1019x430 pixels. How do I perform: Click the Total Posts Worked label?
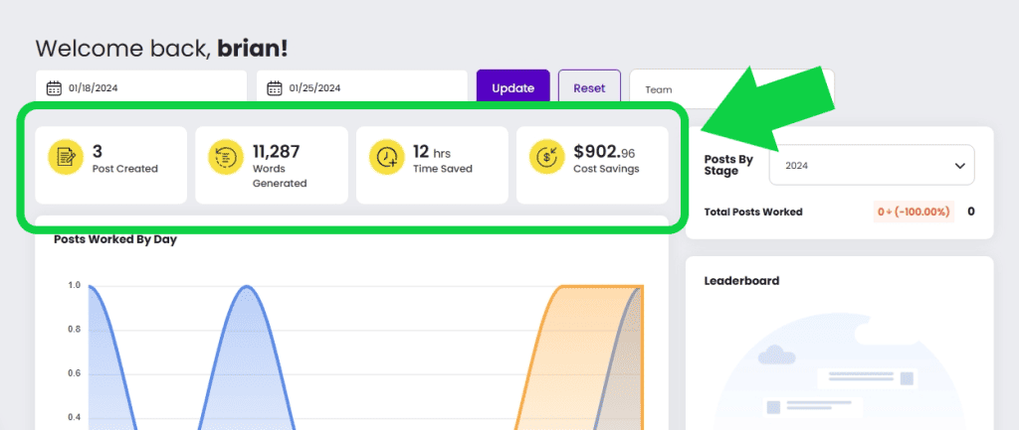point(753,212)
